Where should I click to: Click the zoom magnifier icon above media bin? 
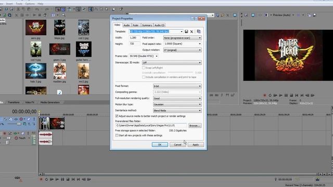[63, 15]
